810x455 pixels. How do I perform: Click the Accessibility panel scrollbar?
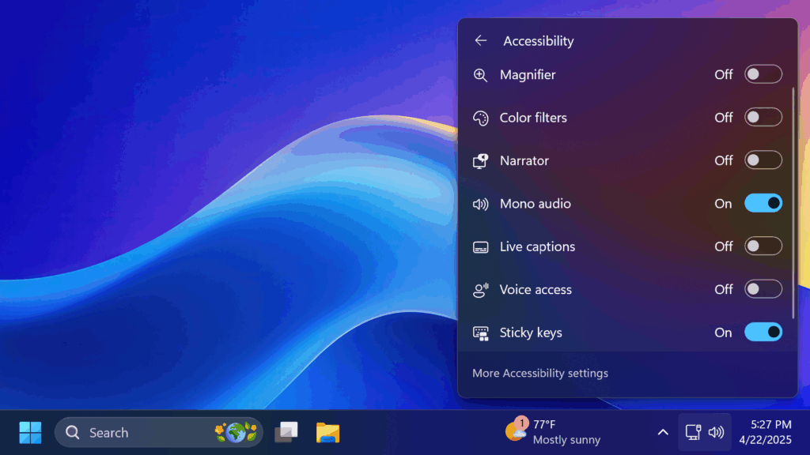point(793,203)
